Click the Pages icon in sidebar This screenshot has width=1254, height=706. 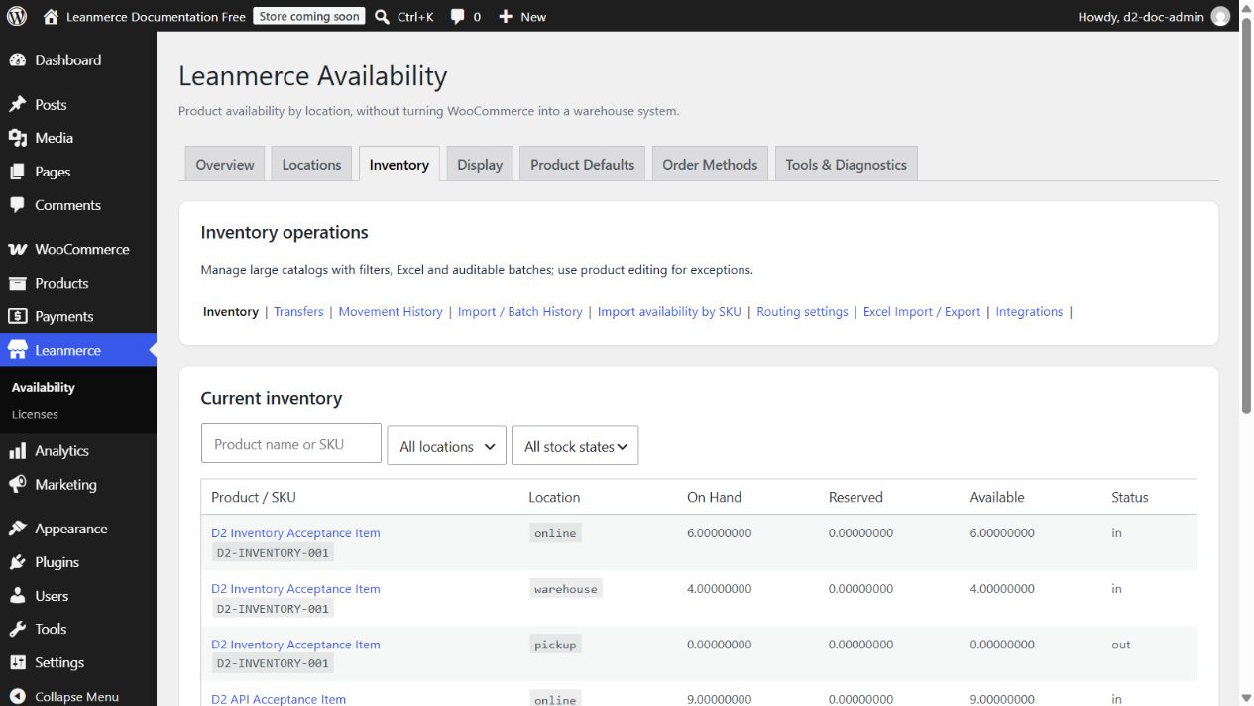tap(17, 172)
